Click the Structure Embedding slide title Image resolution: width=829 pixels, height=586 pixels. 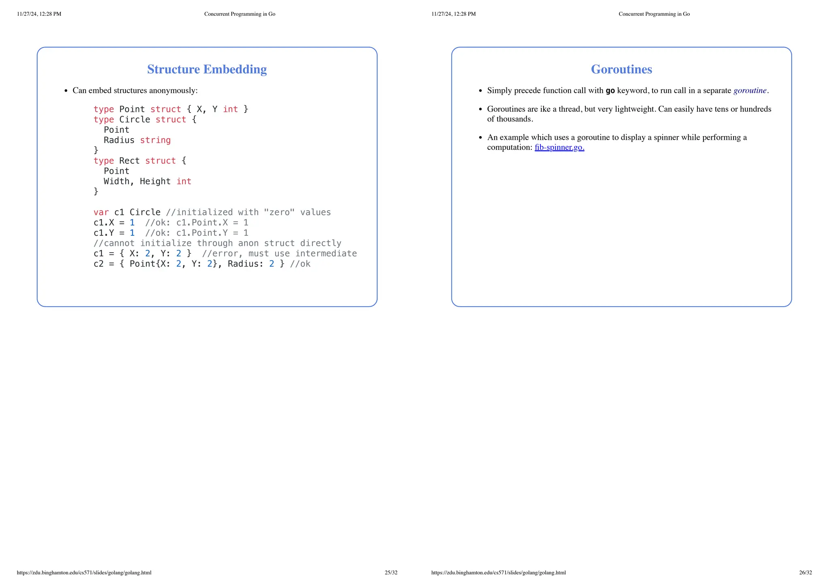(207, 69)
